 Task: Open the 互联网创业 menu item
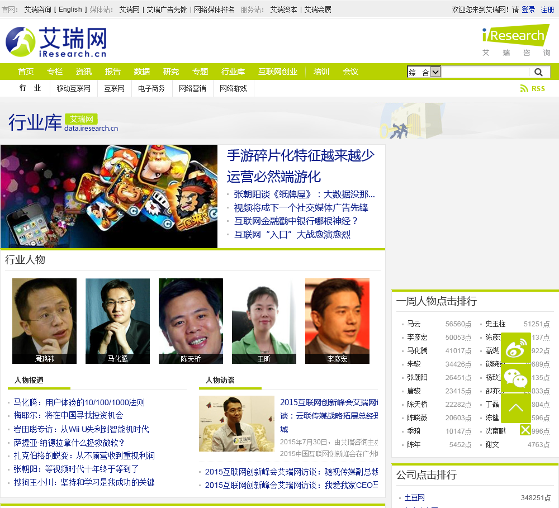[278, 72]
